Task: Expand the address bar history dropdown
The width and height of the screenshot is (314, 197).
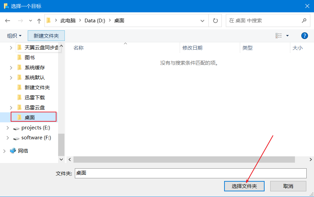Action: 202,21
